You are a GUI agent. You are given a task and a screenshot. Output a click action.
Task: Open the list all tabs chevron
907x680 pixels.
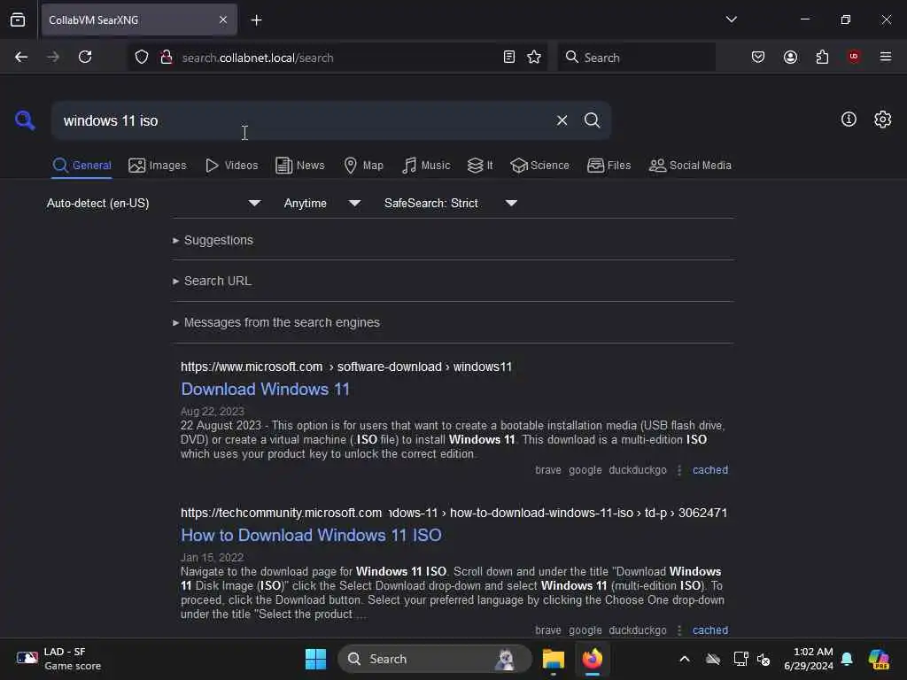click(x=731, y=19)
